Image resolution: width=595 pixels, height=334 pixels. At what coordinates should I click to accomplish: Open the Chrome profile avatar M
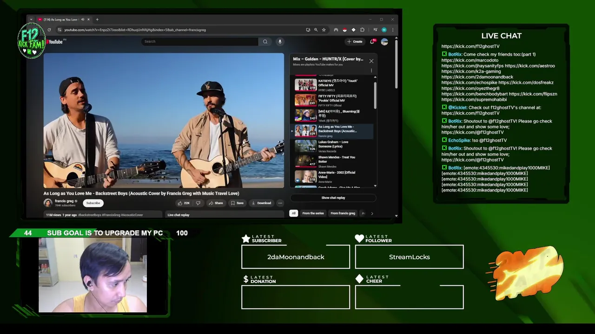click(384, 30)
